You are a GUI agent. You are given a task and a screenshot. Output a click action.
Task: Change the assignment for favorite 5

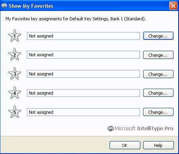(158, 112)
